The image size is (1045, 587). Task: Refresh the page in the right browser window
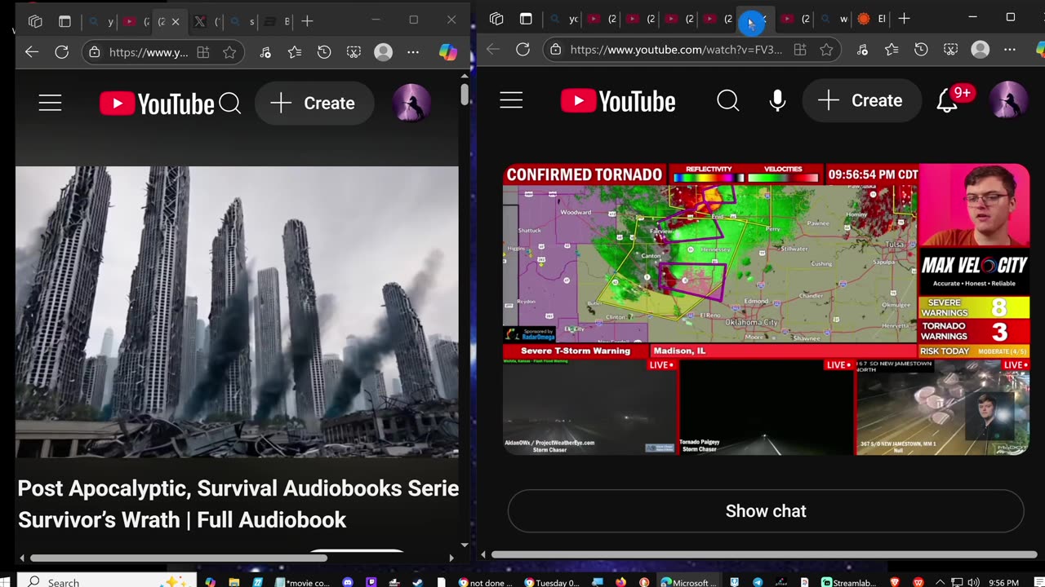(522, 50)
